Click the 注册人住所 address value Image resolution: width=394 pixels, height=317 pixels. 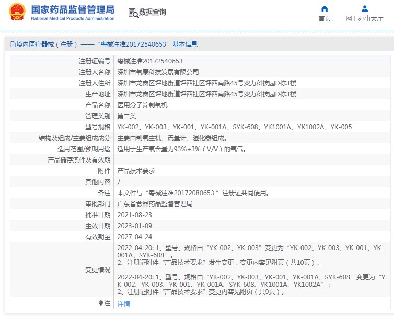[x=207, y=83]
